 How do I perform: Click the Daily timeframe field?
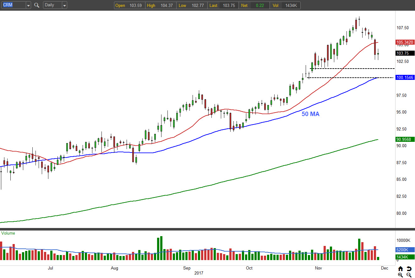52,5
